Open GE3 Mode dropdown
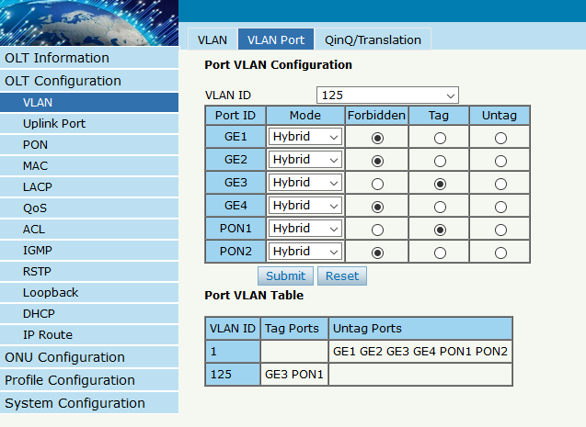 [x=305, y=183]
